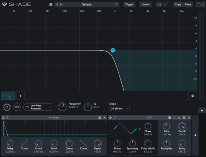Image resolution: width=206 pixels, height=157 pixels.
Task: Click the Envelope Decay knob
Action: click(69, 144)
